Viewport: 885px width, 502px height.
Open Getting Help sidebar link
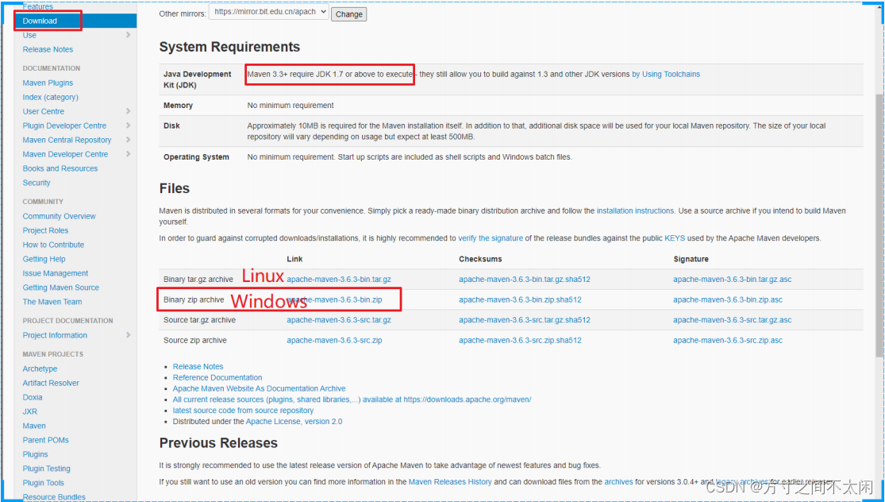click(44, 259)
